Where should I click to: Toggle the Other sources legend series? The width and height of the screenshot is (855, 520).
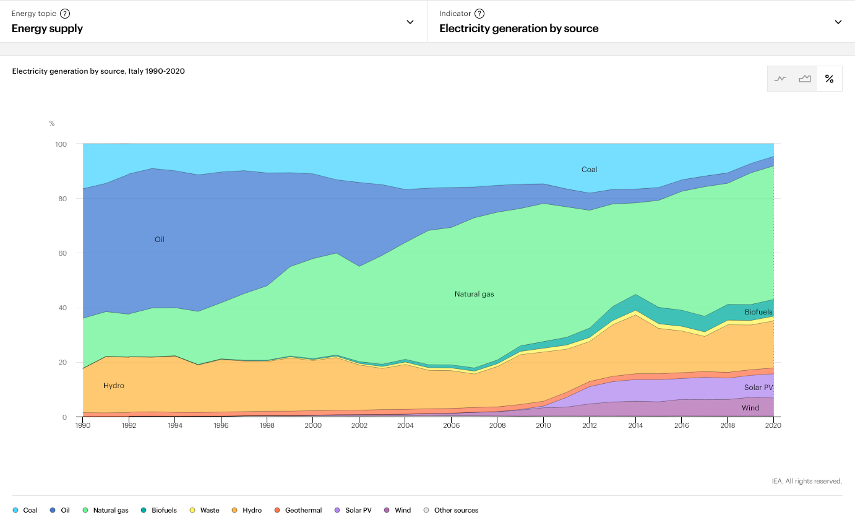[x=451, y=510]
